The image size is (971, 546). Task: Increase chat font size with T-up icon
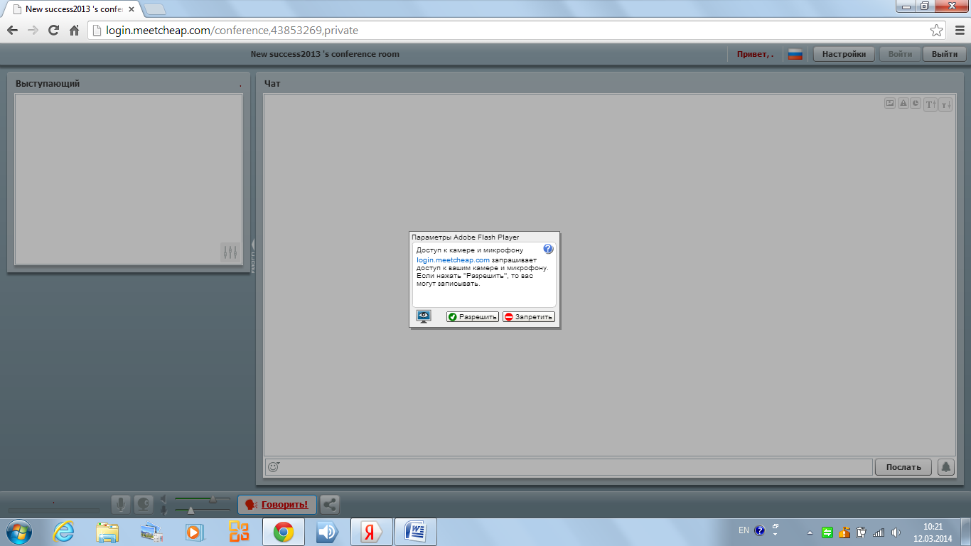(x=930, y=105)
